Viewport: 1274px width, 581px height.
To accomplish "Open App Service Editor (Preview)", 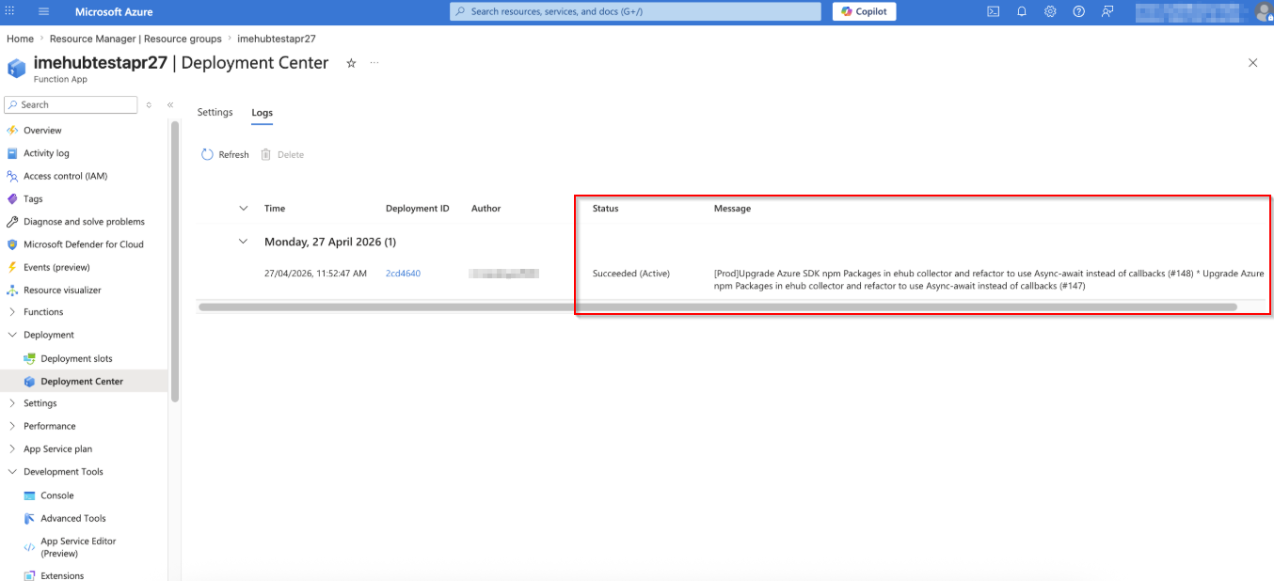I will 78,547.
